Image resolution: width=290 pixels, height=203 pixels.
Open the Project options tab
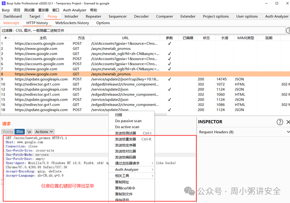tap(216, 17)
